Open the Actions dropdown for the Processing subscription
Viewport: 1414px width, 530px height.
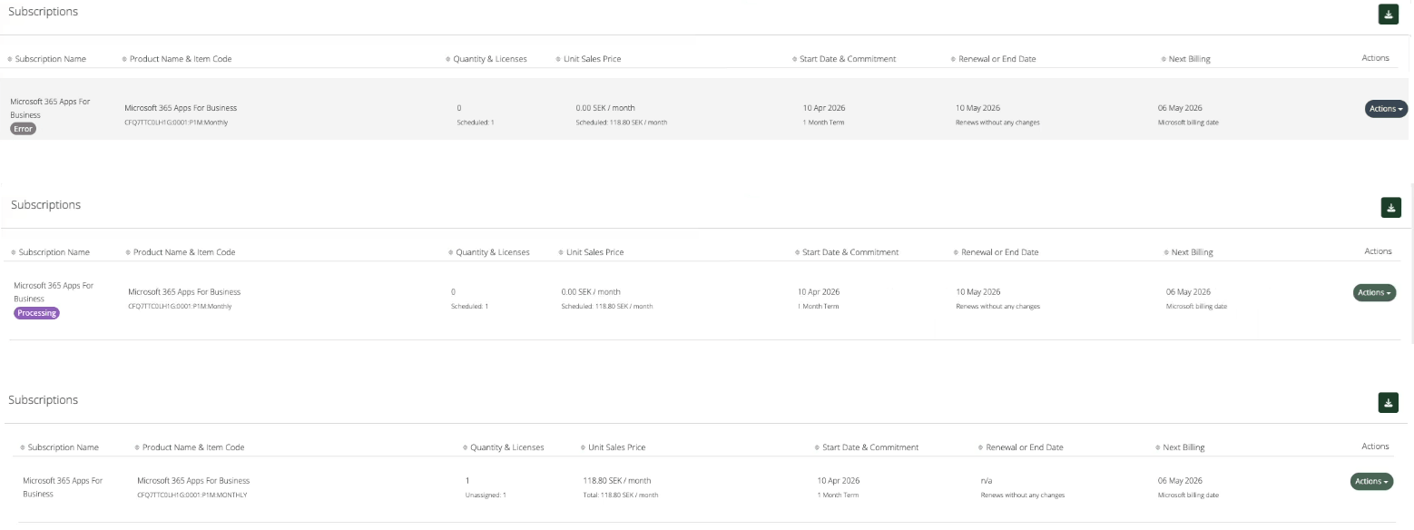coord(1374,292)
